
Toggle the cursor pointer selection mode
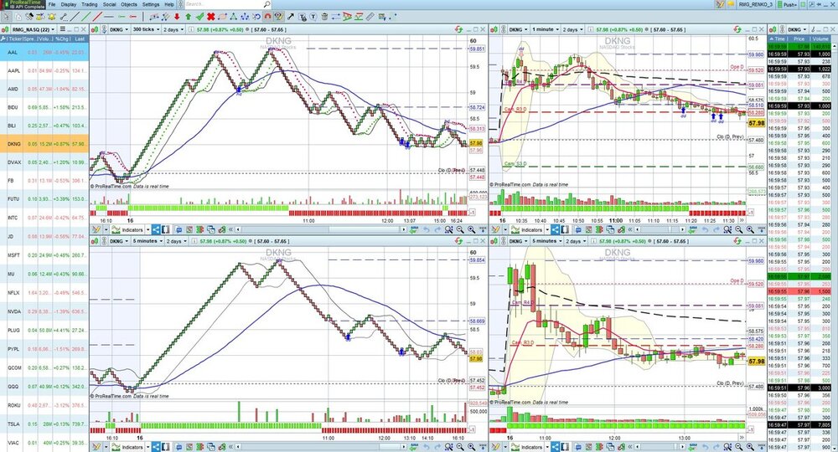(x=7, y=16)
